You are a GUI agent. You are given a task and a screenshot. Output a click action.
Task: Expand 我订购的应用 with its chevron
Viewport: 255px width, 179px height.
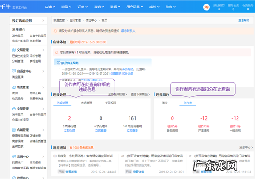(43, 20)
